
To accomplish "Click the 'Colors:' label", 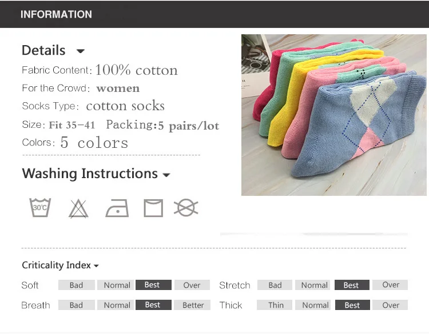I will pyautogui.click(x=38, y=143).
